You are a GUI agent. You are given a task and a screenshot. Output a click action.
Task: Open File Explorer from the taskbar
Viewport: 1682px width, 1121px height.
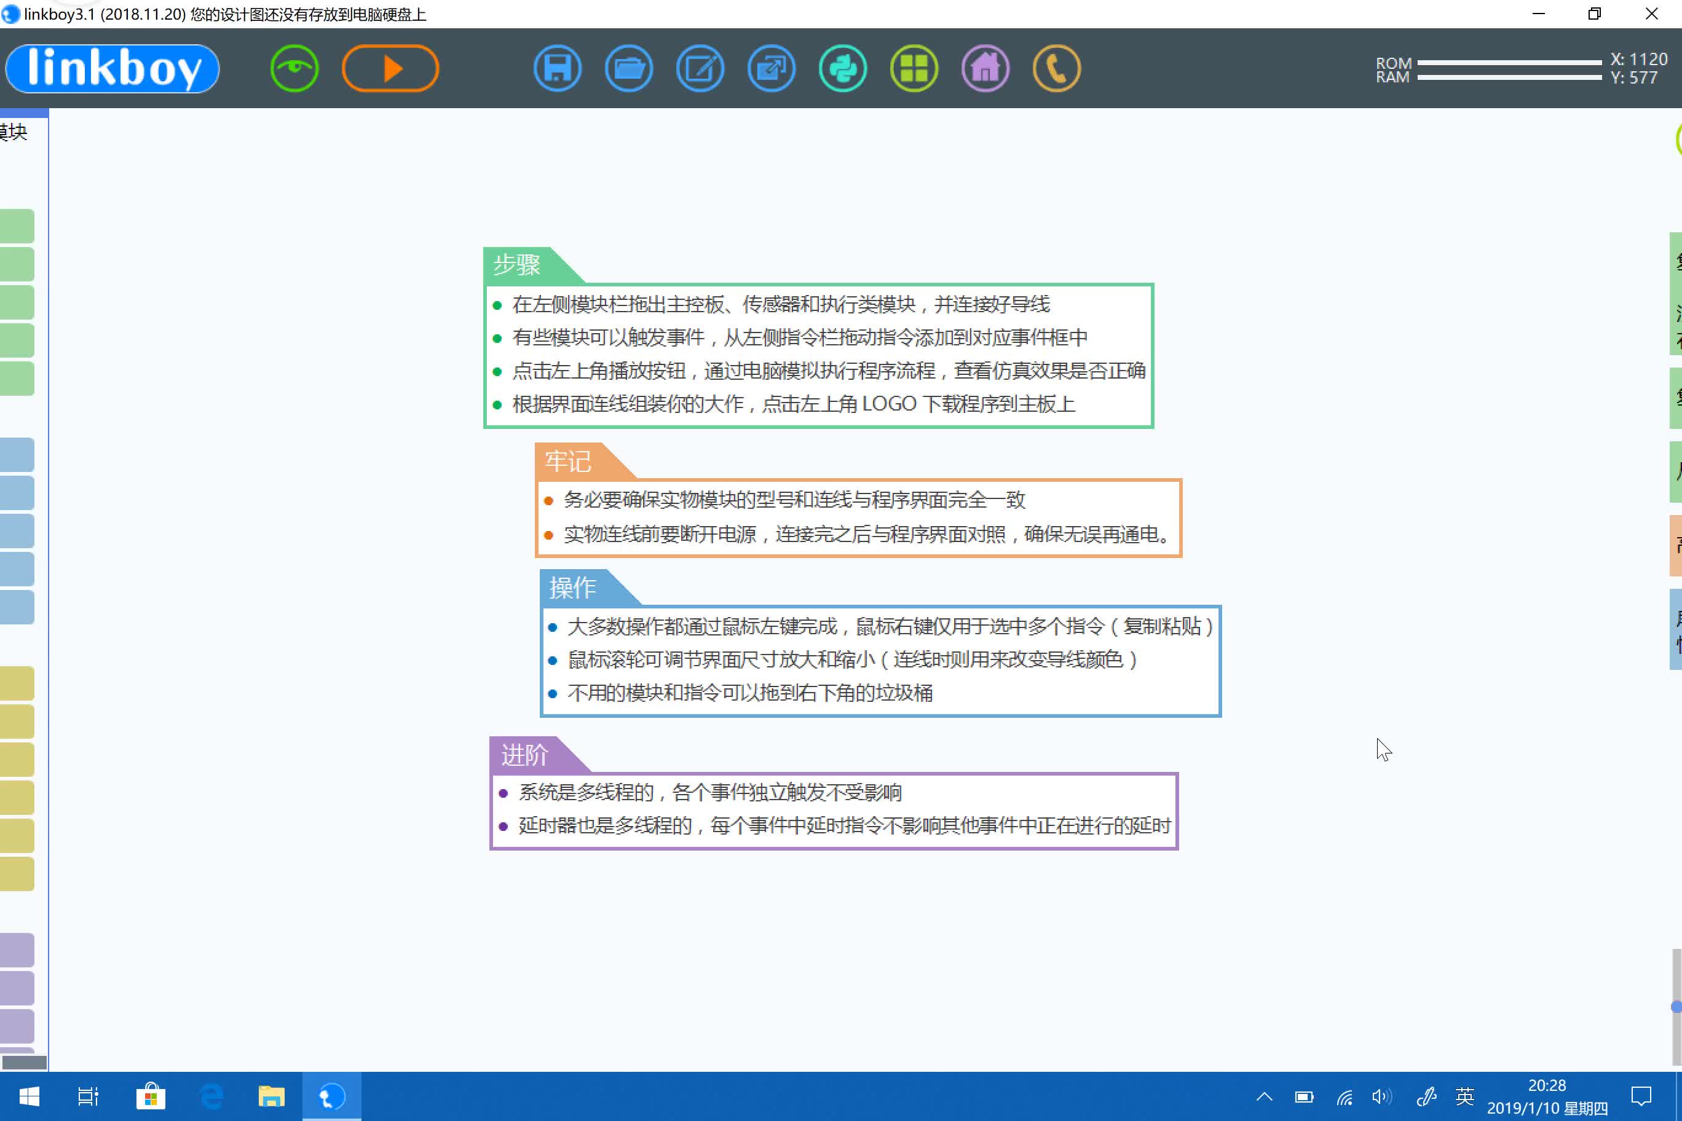click(271, 1096)
